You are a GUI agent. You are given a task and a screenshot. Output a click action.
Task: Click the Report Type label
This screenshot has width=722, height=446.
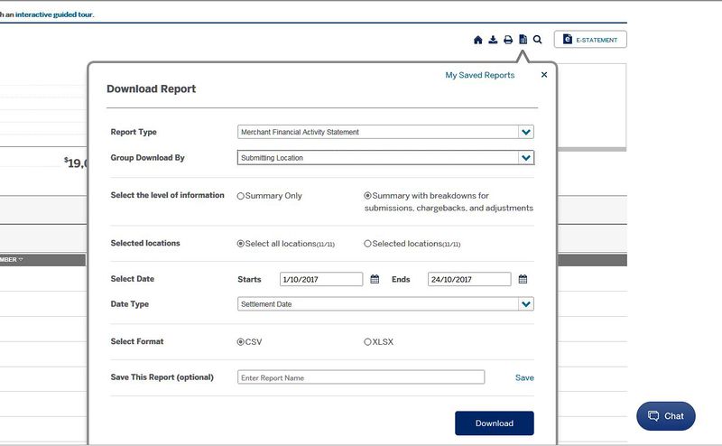[x=134, y=132]
